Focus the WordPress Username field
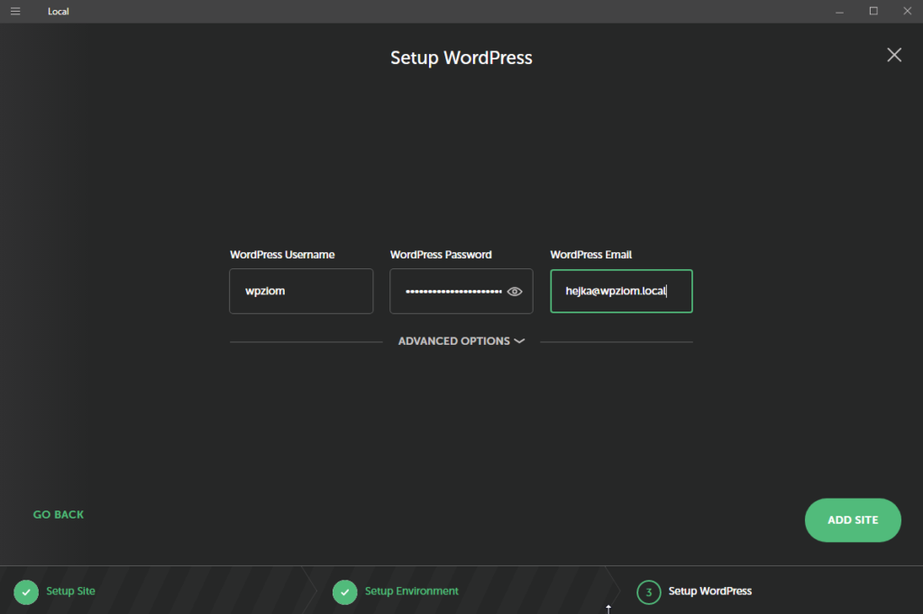Viewport: 923px width, 614px height. (301, 291)
